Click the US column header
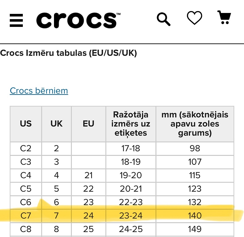This screenshot has width=244, height=237. (26, 124)
